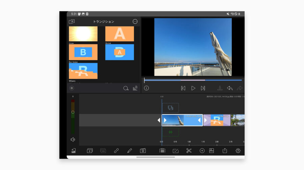Select the orange A Shrink transition thumbnail
Image resolution: width=304 pixels, height=170 pixels.
coord(120,34)
